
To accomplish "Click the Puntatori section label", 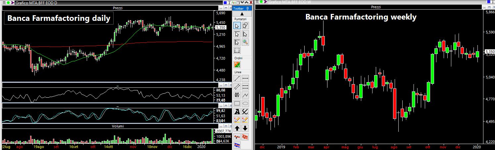I will 240,19.
